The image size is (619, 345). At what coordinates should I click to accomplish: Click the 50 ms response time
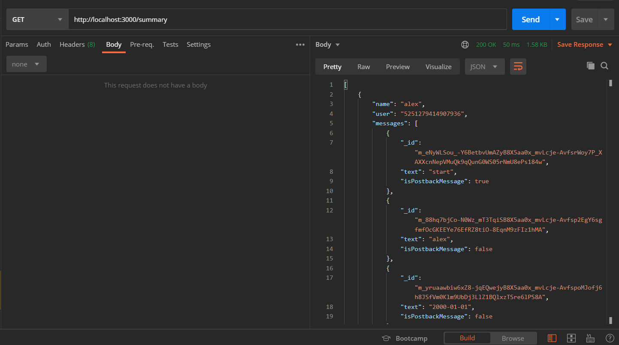click(x=511, y=45)
